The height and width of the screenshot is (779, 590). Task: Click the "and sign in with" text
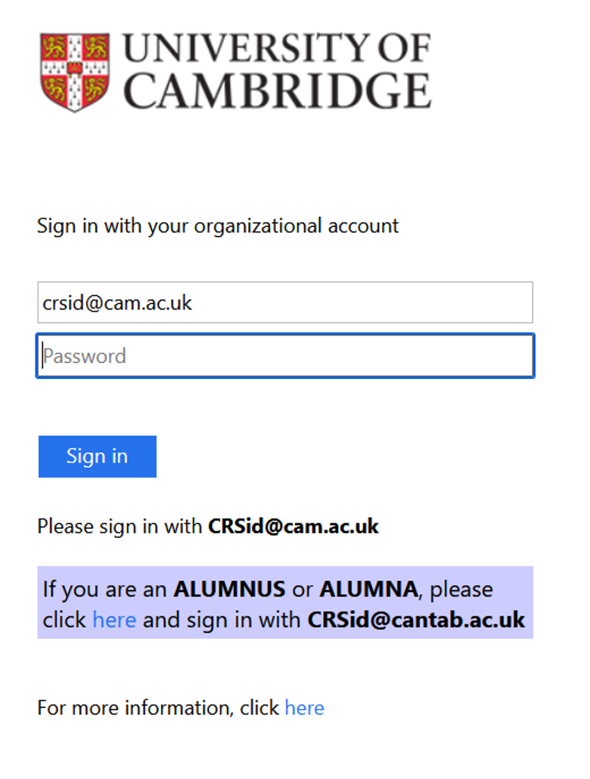tap(222, 620)
